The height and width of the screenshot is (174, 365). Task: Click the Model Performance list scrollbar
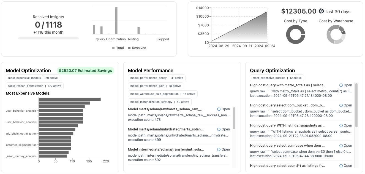click(234, 118)
